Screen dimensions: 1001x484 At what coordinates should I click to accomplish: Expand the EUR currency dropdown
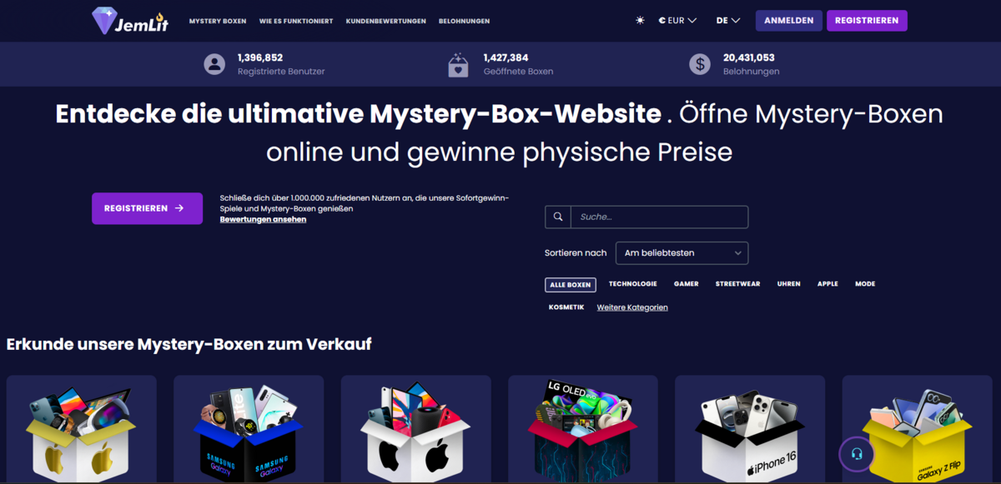click(677, 21)
